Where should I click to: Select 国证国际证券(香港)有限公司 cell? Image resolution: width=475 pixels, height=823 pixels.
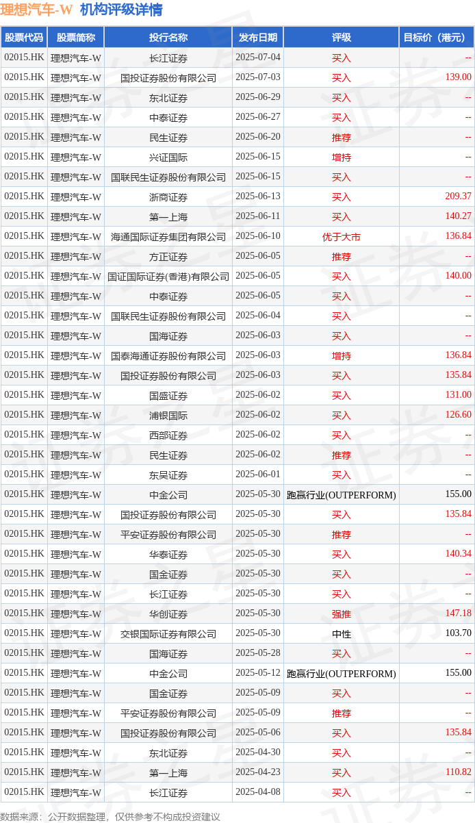tap(168, 276)
